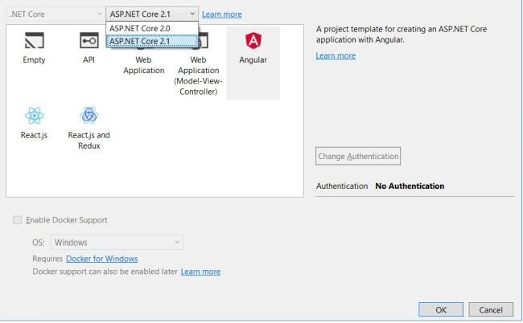Click the No Authentication text
523x323 pixels.
(x=410, y=186)
